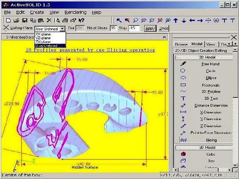
Task: Click the pan left arrow icon
Action: tap(192, 20)
